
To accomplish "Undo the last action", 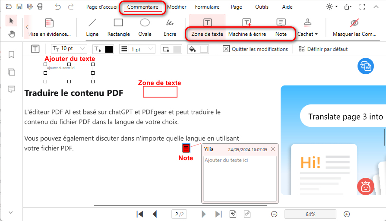I will [x=58, y=6].
